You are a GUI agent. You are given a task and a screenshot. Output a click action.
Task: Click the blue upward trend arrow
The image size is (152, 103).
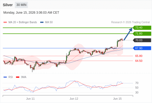tap(128, 34)
